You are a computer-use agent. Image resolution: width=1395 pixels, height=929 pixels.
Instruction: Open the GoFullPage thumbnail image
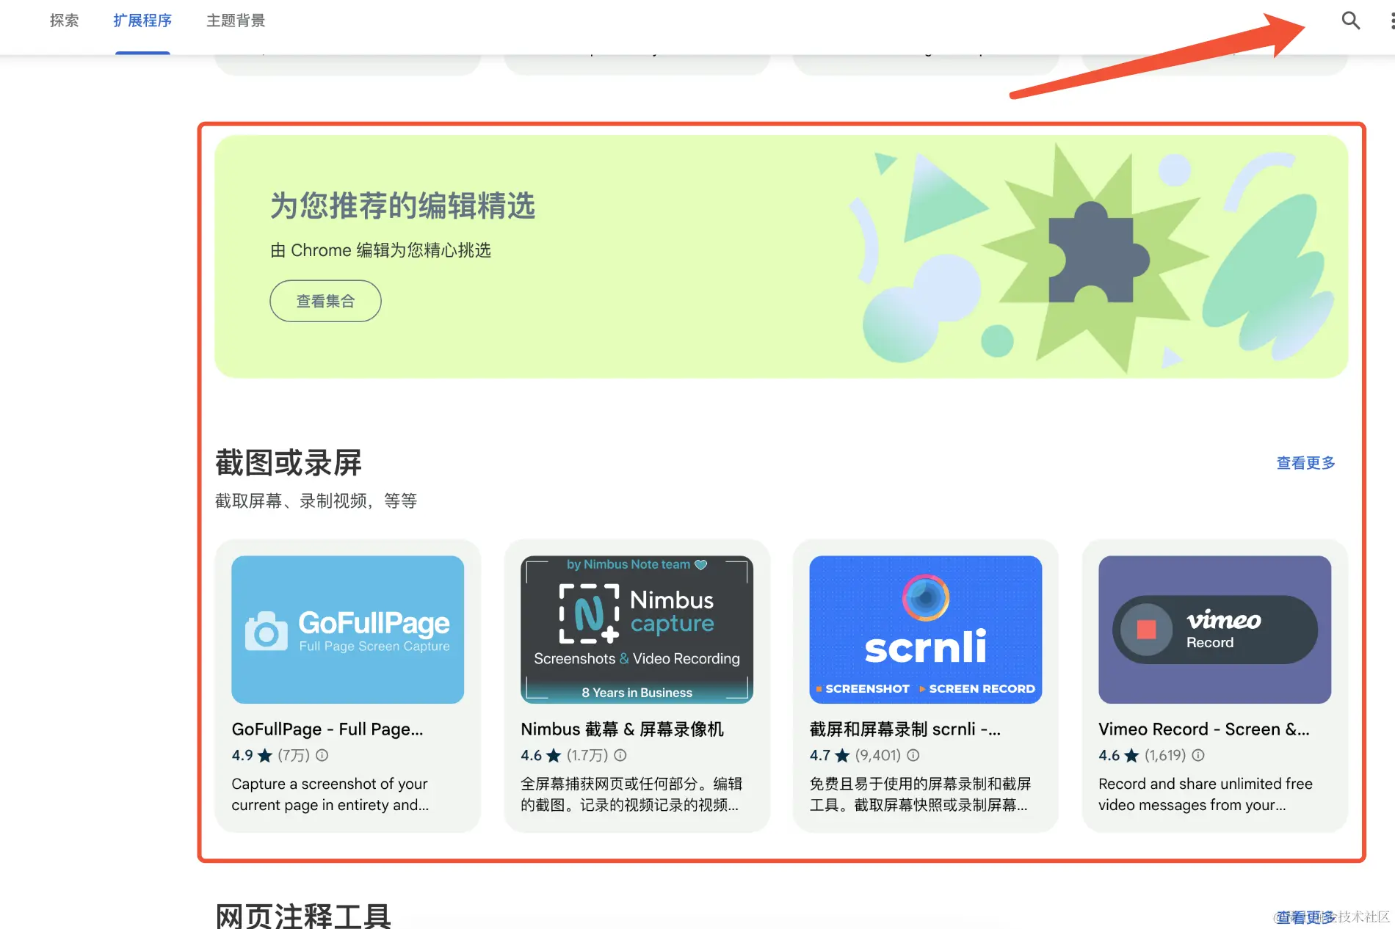(347, 630)
